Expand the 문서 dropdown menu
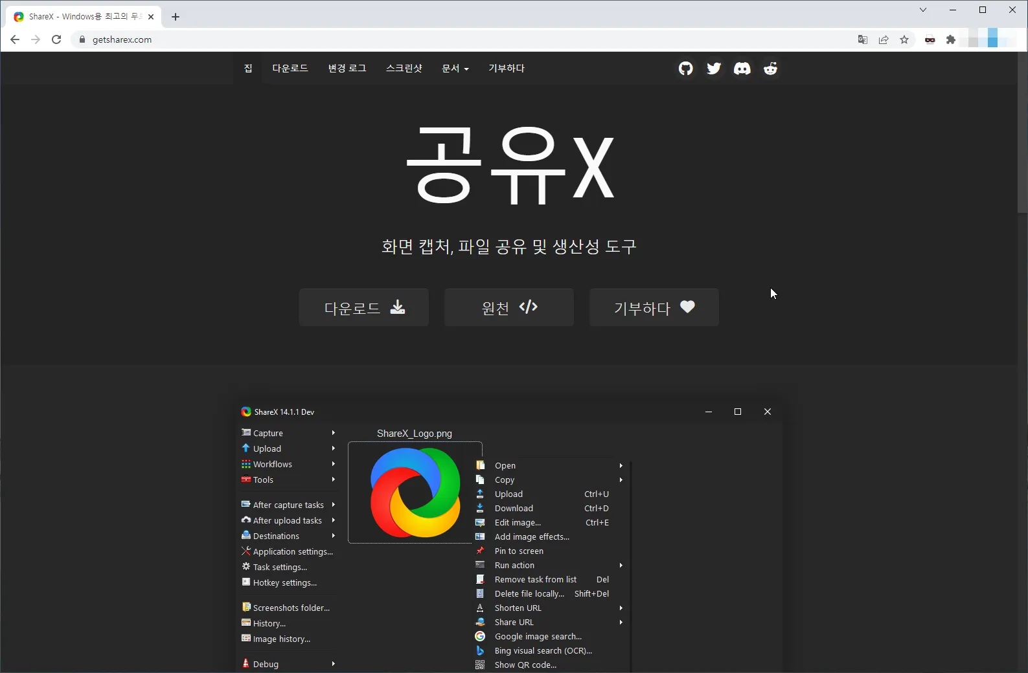 pos(455,68)
